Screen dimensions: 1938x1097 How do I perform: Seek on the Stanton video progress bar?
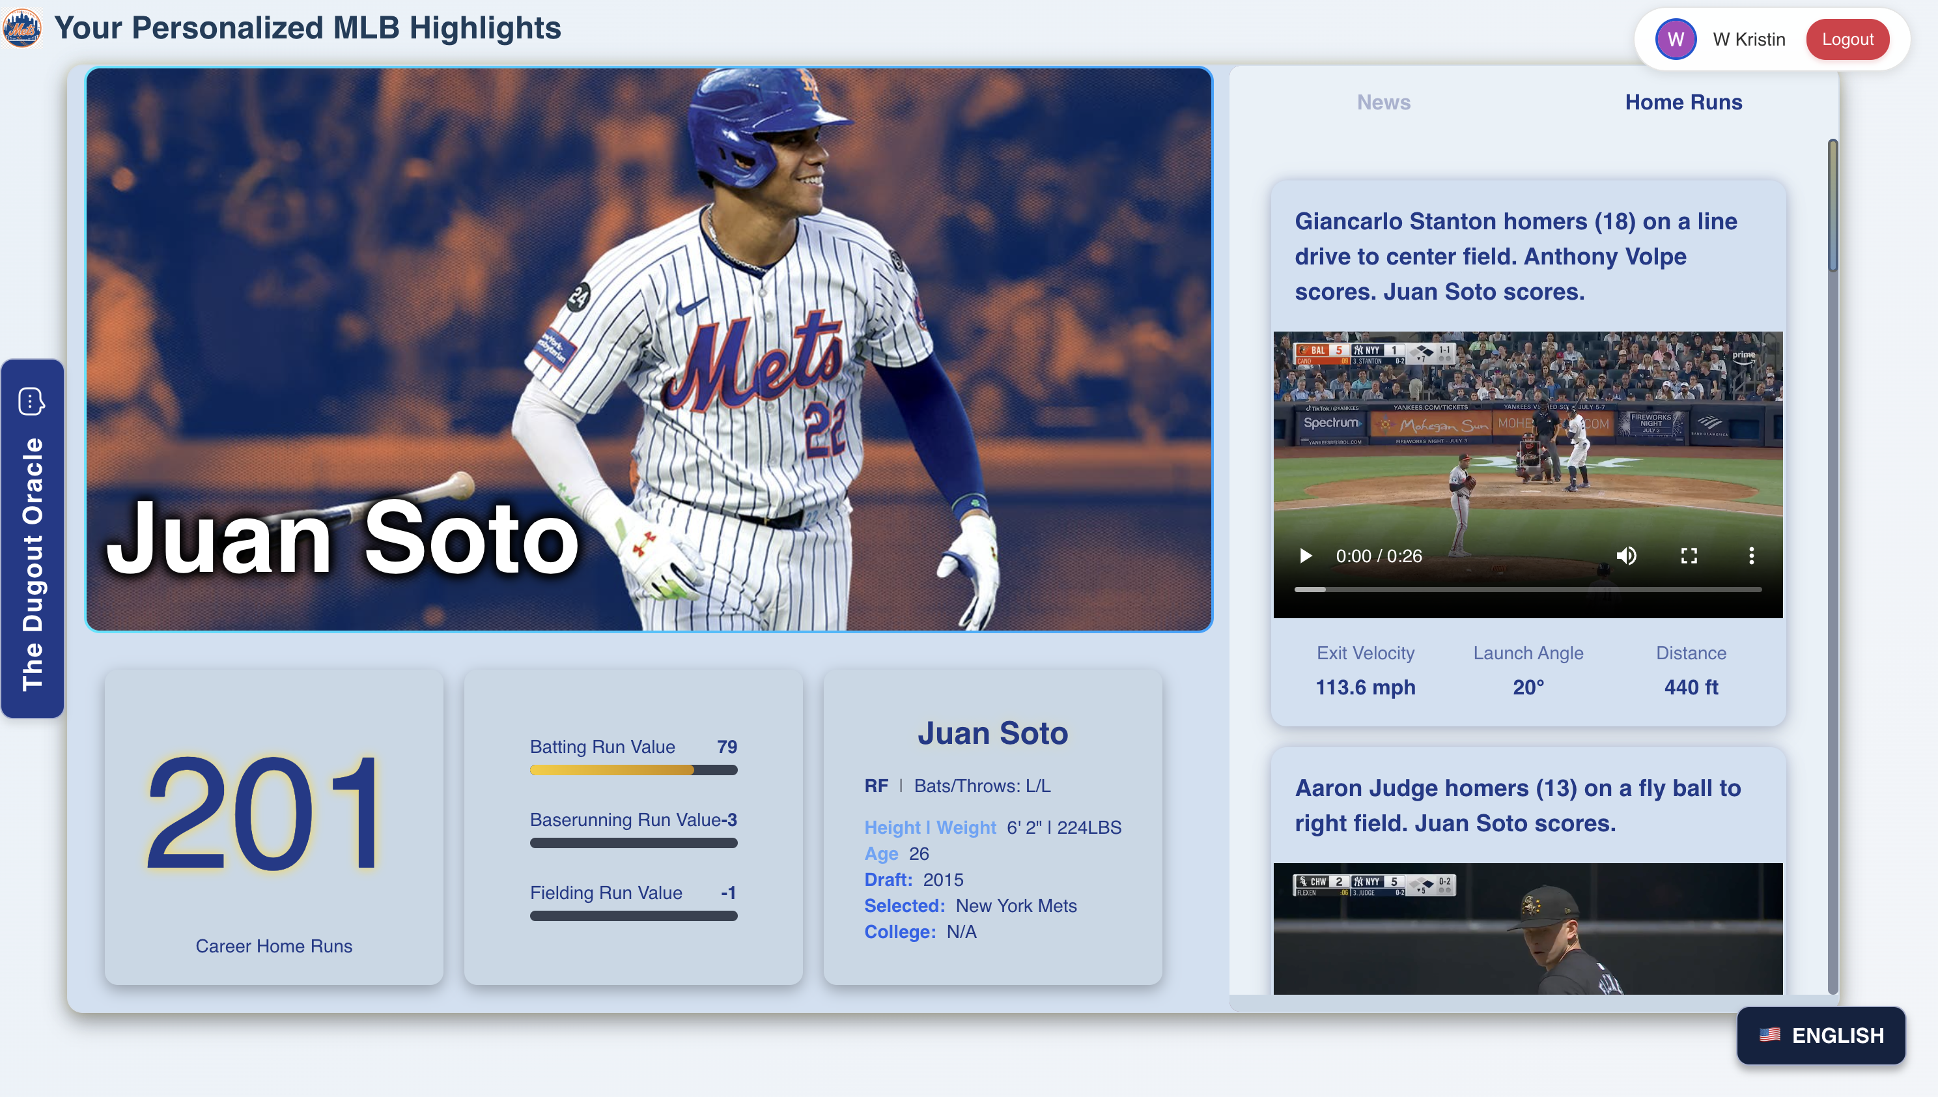pyautogui.click(x=1528, y=589)
